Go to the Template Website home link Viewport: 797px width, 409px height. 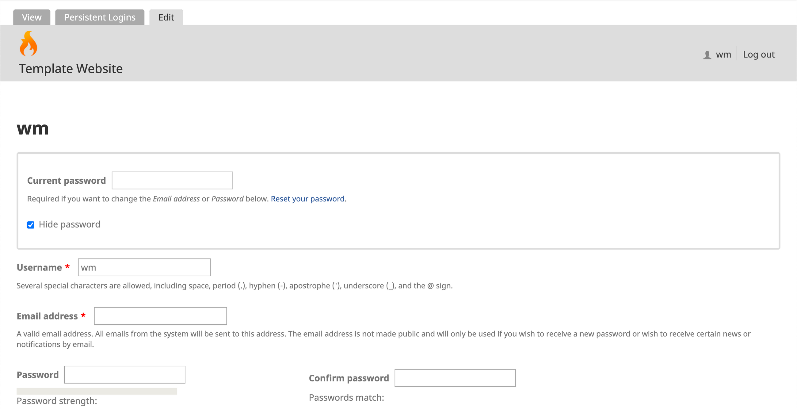click(x=71, y=69)
